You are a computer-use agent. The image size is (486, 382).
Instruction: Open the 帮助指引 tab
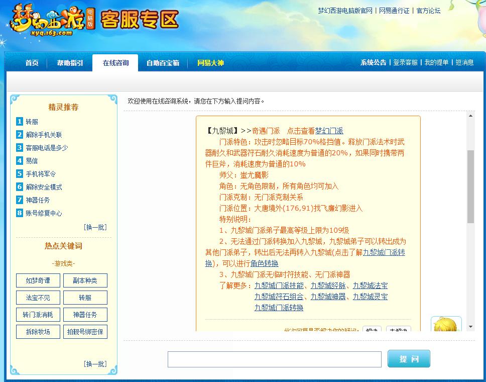70,63
